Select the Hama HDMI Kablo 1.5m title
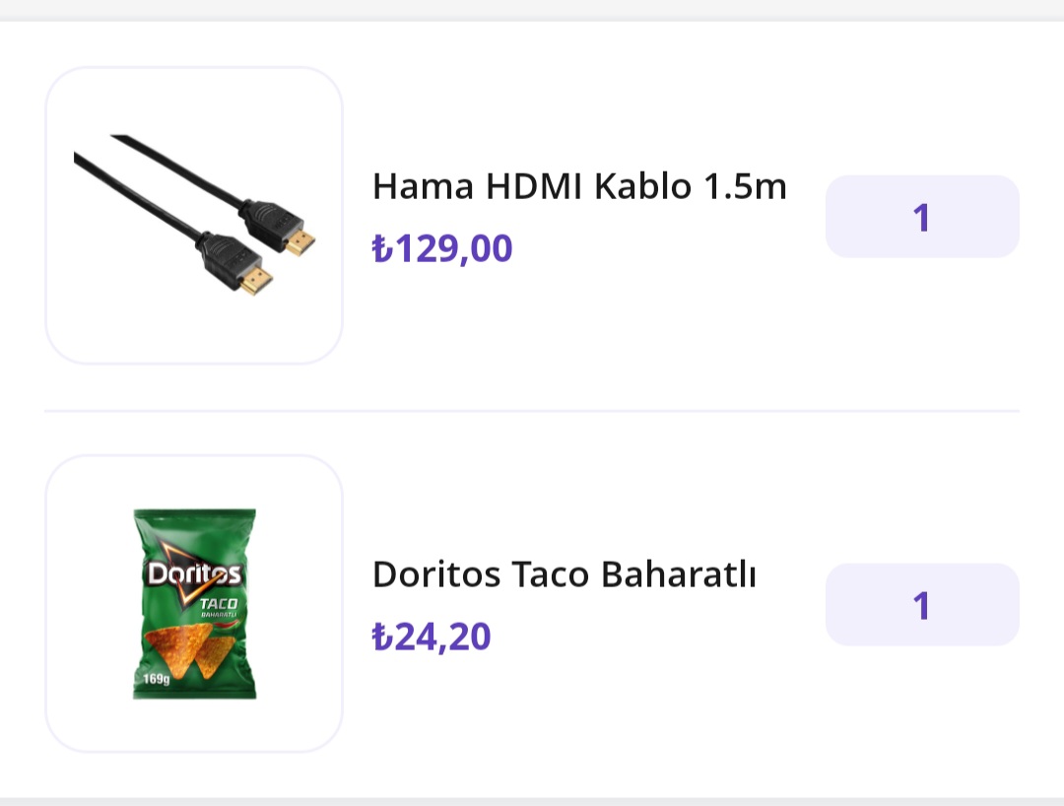The height and width of the screenshot is (806, 1064). [579, 186]
